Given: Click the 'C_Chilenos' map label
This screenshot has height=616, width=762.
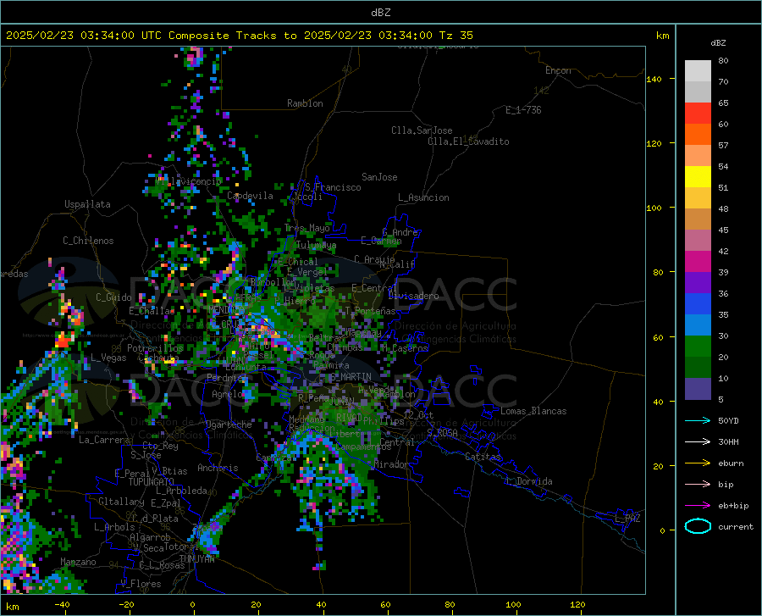Looking at the screenshot, I should pyautogui.click(x=88, y=241).
